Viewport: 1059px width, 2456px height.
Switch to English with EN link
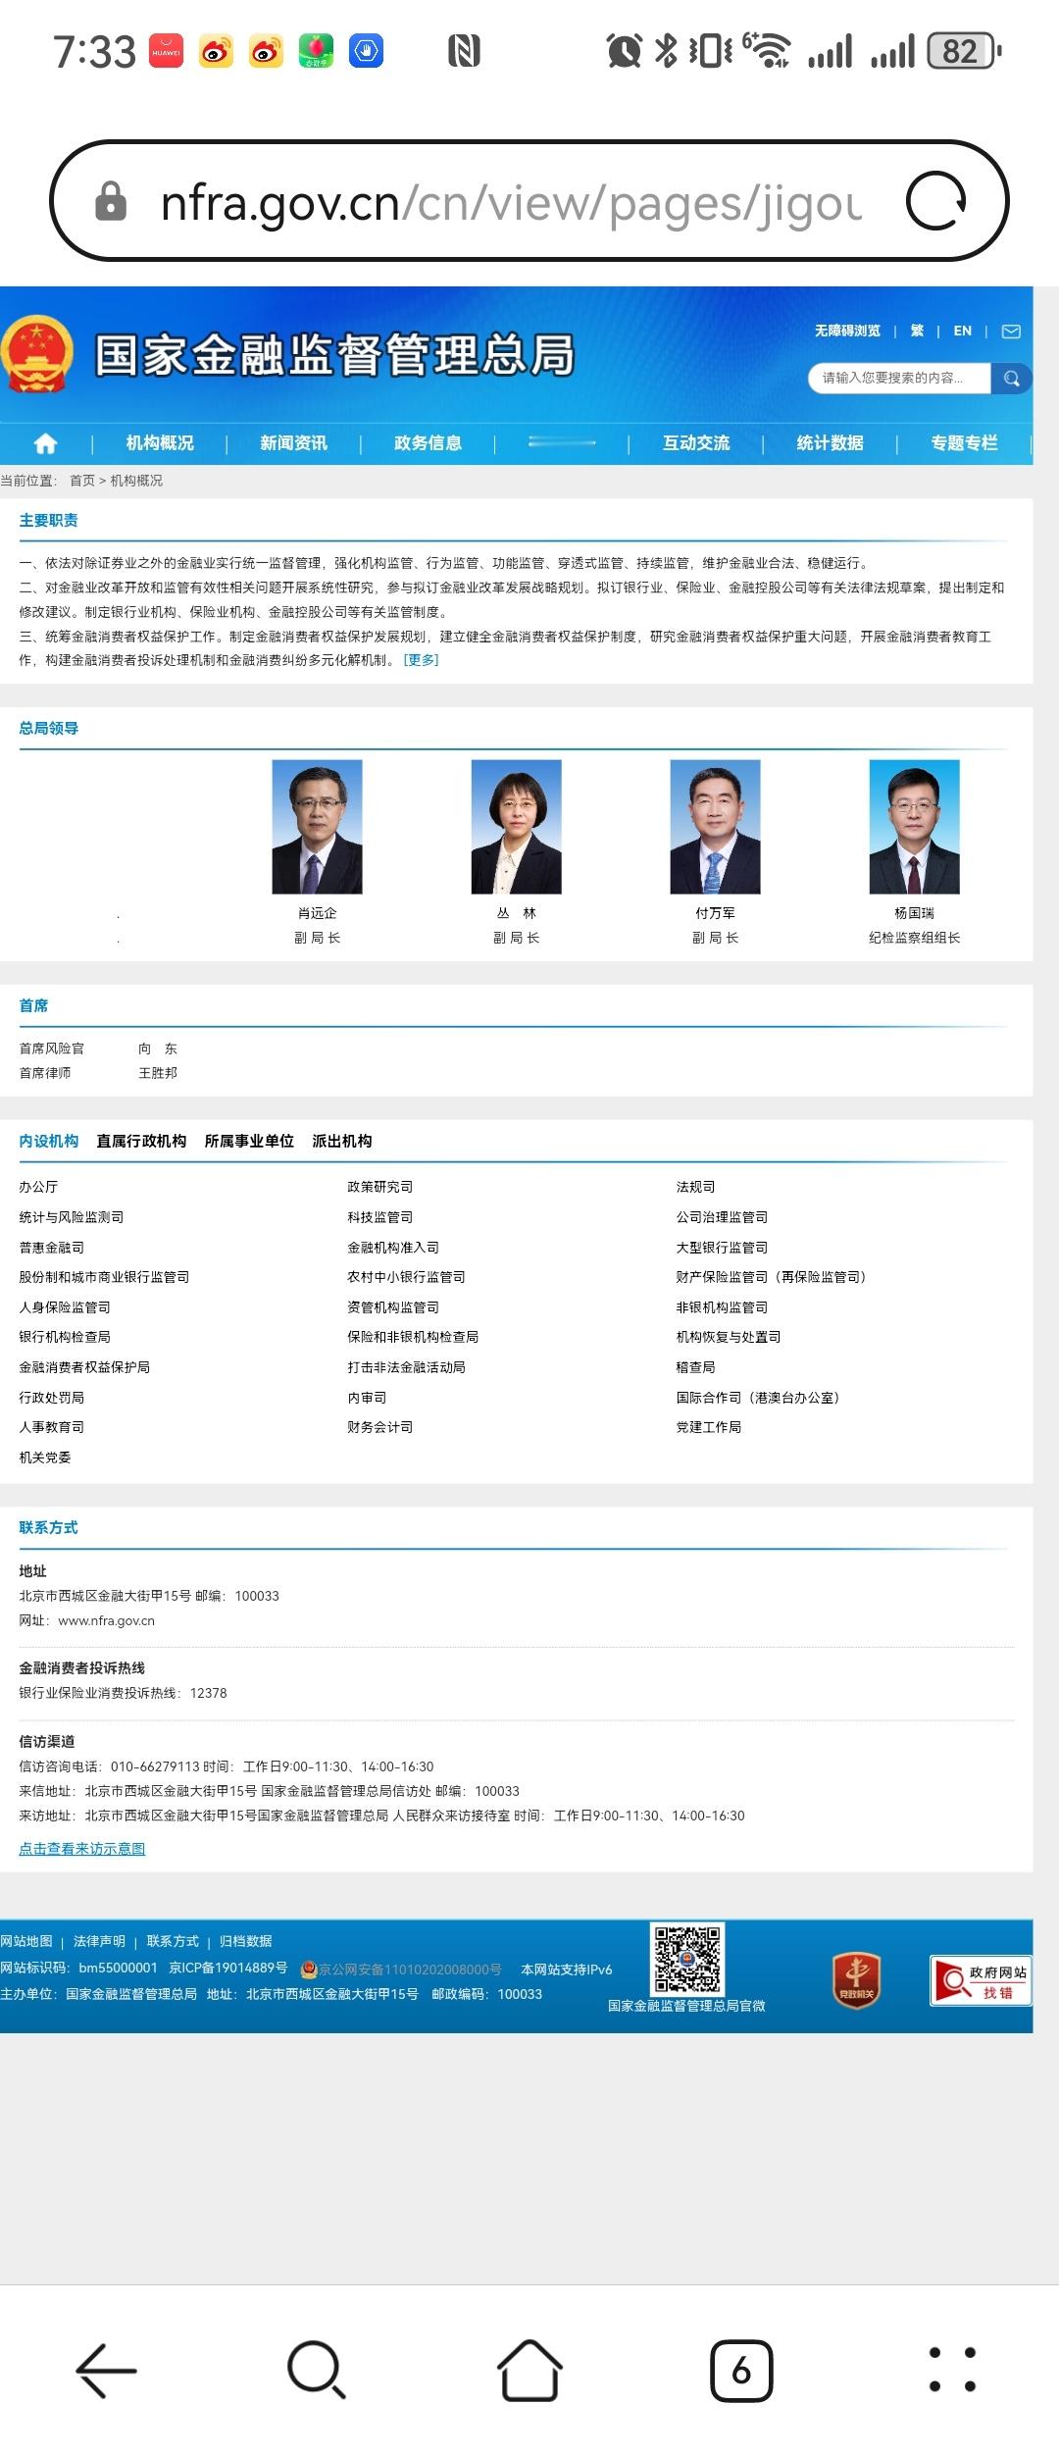point(963,332)
